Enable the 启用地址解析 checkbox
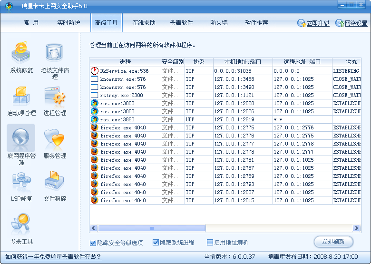 pyautogui.click(x=210, y=243)
